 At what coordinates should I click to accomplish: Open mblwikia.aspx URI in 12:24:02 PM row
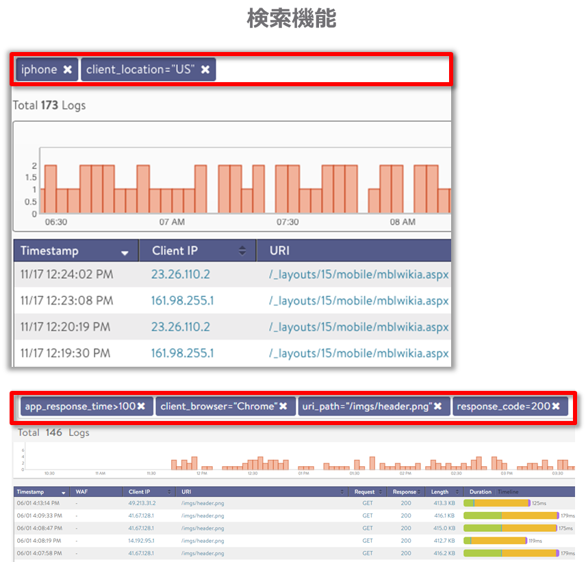pyautogui.click(x=359, y=274)
